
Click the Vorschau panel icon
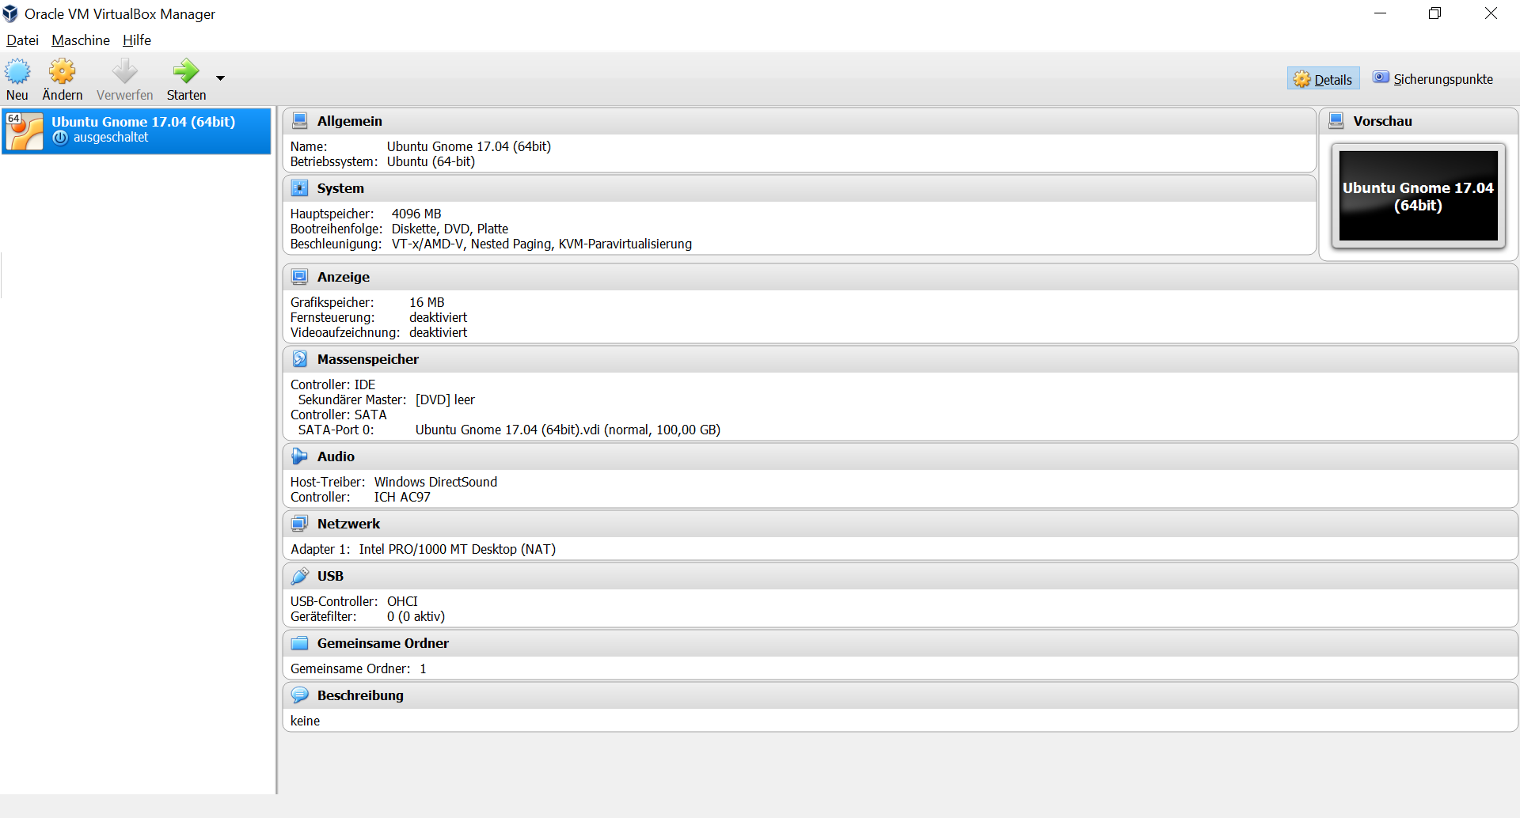point(1336,121)
